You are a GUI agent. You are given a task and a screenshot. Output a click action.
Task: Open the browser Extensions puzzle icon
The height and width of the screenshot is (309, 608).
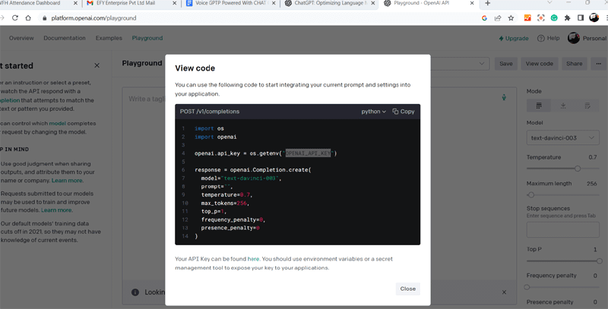[x=567, y=17]
